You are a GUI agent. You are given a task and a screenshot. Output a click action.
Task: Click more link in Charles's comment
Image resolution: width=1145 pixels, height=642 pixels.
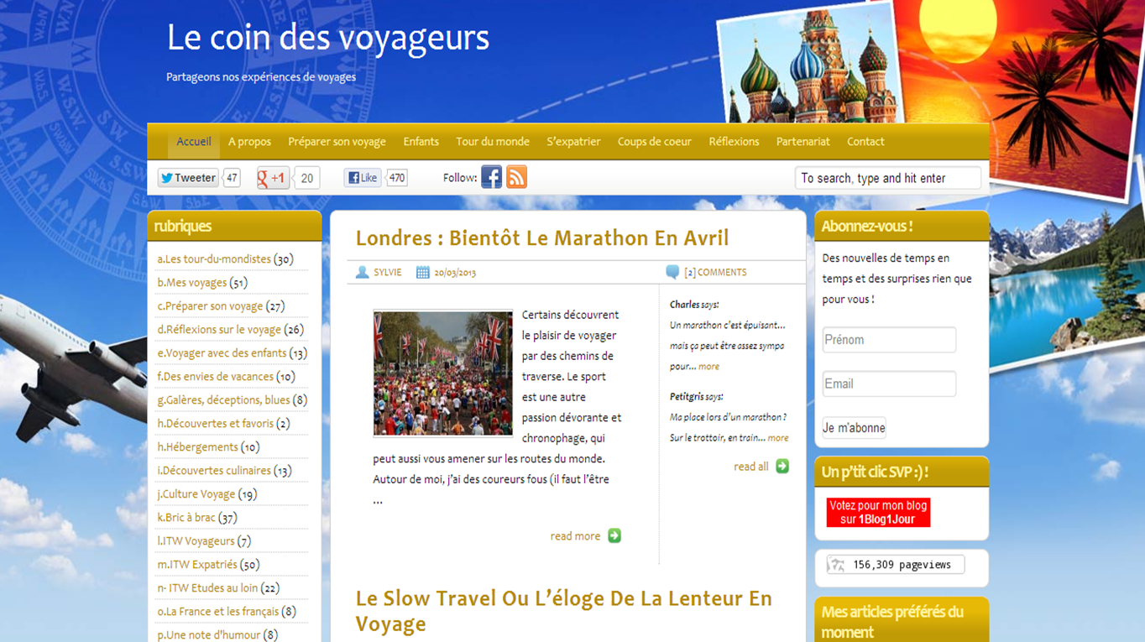pos(708,367)
